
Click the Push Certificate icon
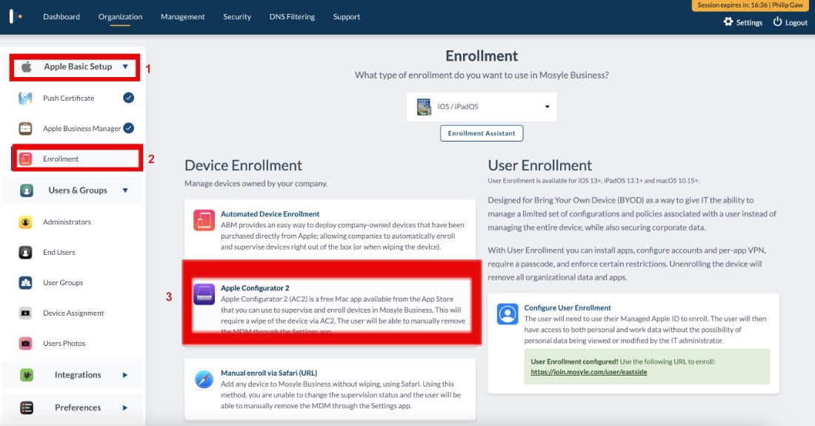click(x=25, y=98)
